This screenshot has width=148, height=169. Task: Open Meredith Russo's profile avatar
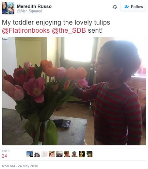click(x=8, y=8)
